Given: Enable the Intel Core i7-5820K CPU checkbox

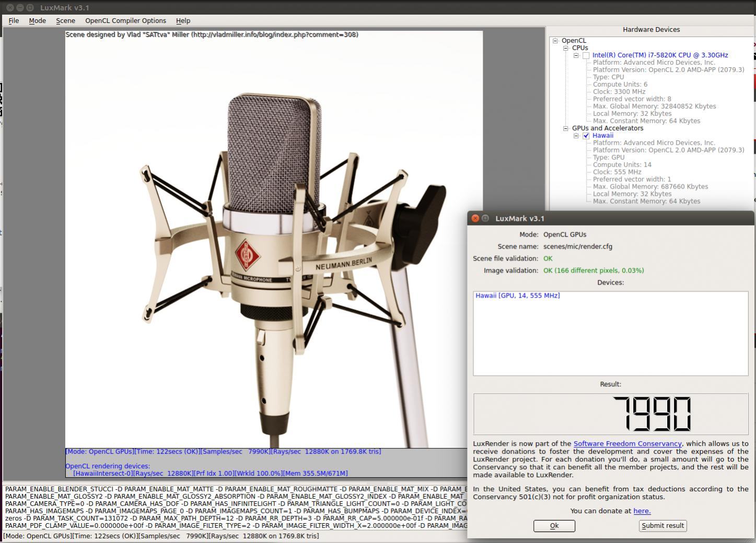Looking at the screenshot, I should [586, 55].
